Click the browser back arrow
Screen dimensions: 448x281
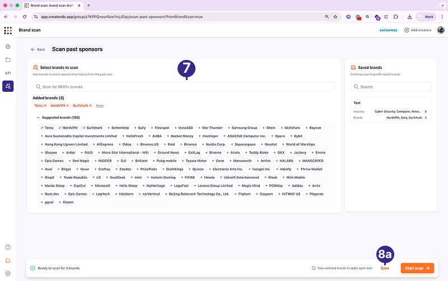pos(6,17)
